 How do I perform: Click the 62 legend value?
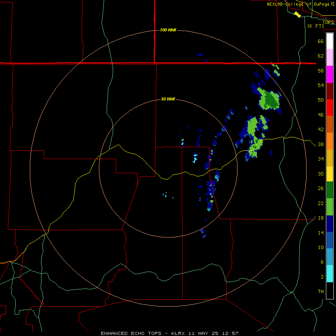click(x=321, y=56)
